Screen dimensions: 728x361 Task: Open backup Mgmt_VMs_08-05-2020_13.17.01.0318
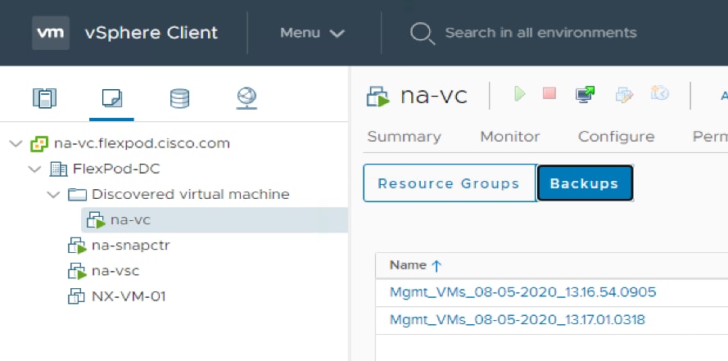click(518, 320)
